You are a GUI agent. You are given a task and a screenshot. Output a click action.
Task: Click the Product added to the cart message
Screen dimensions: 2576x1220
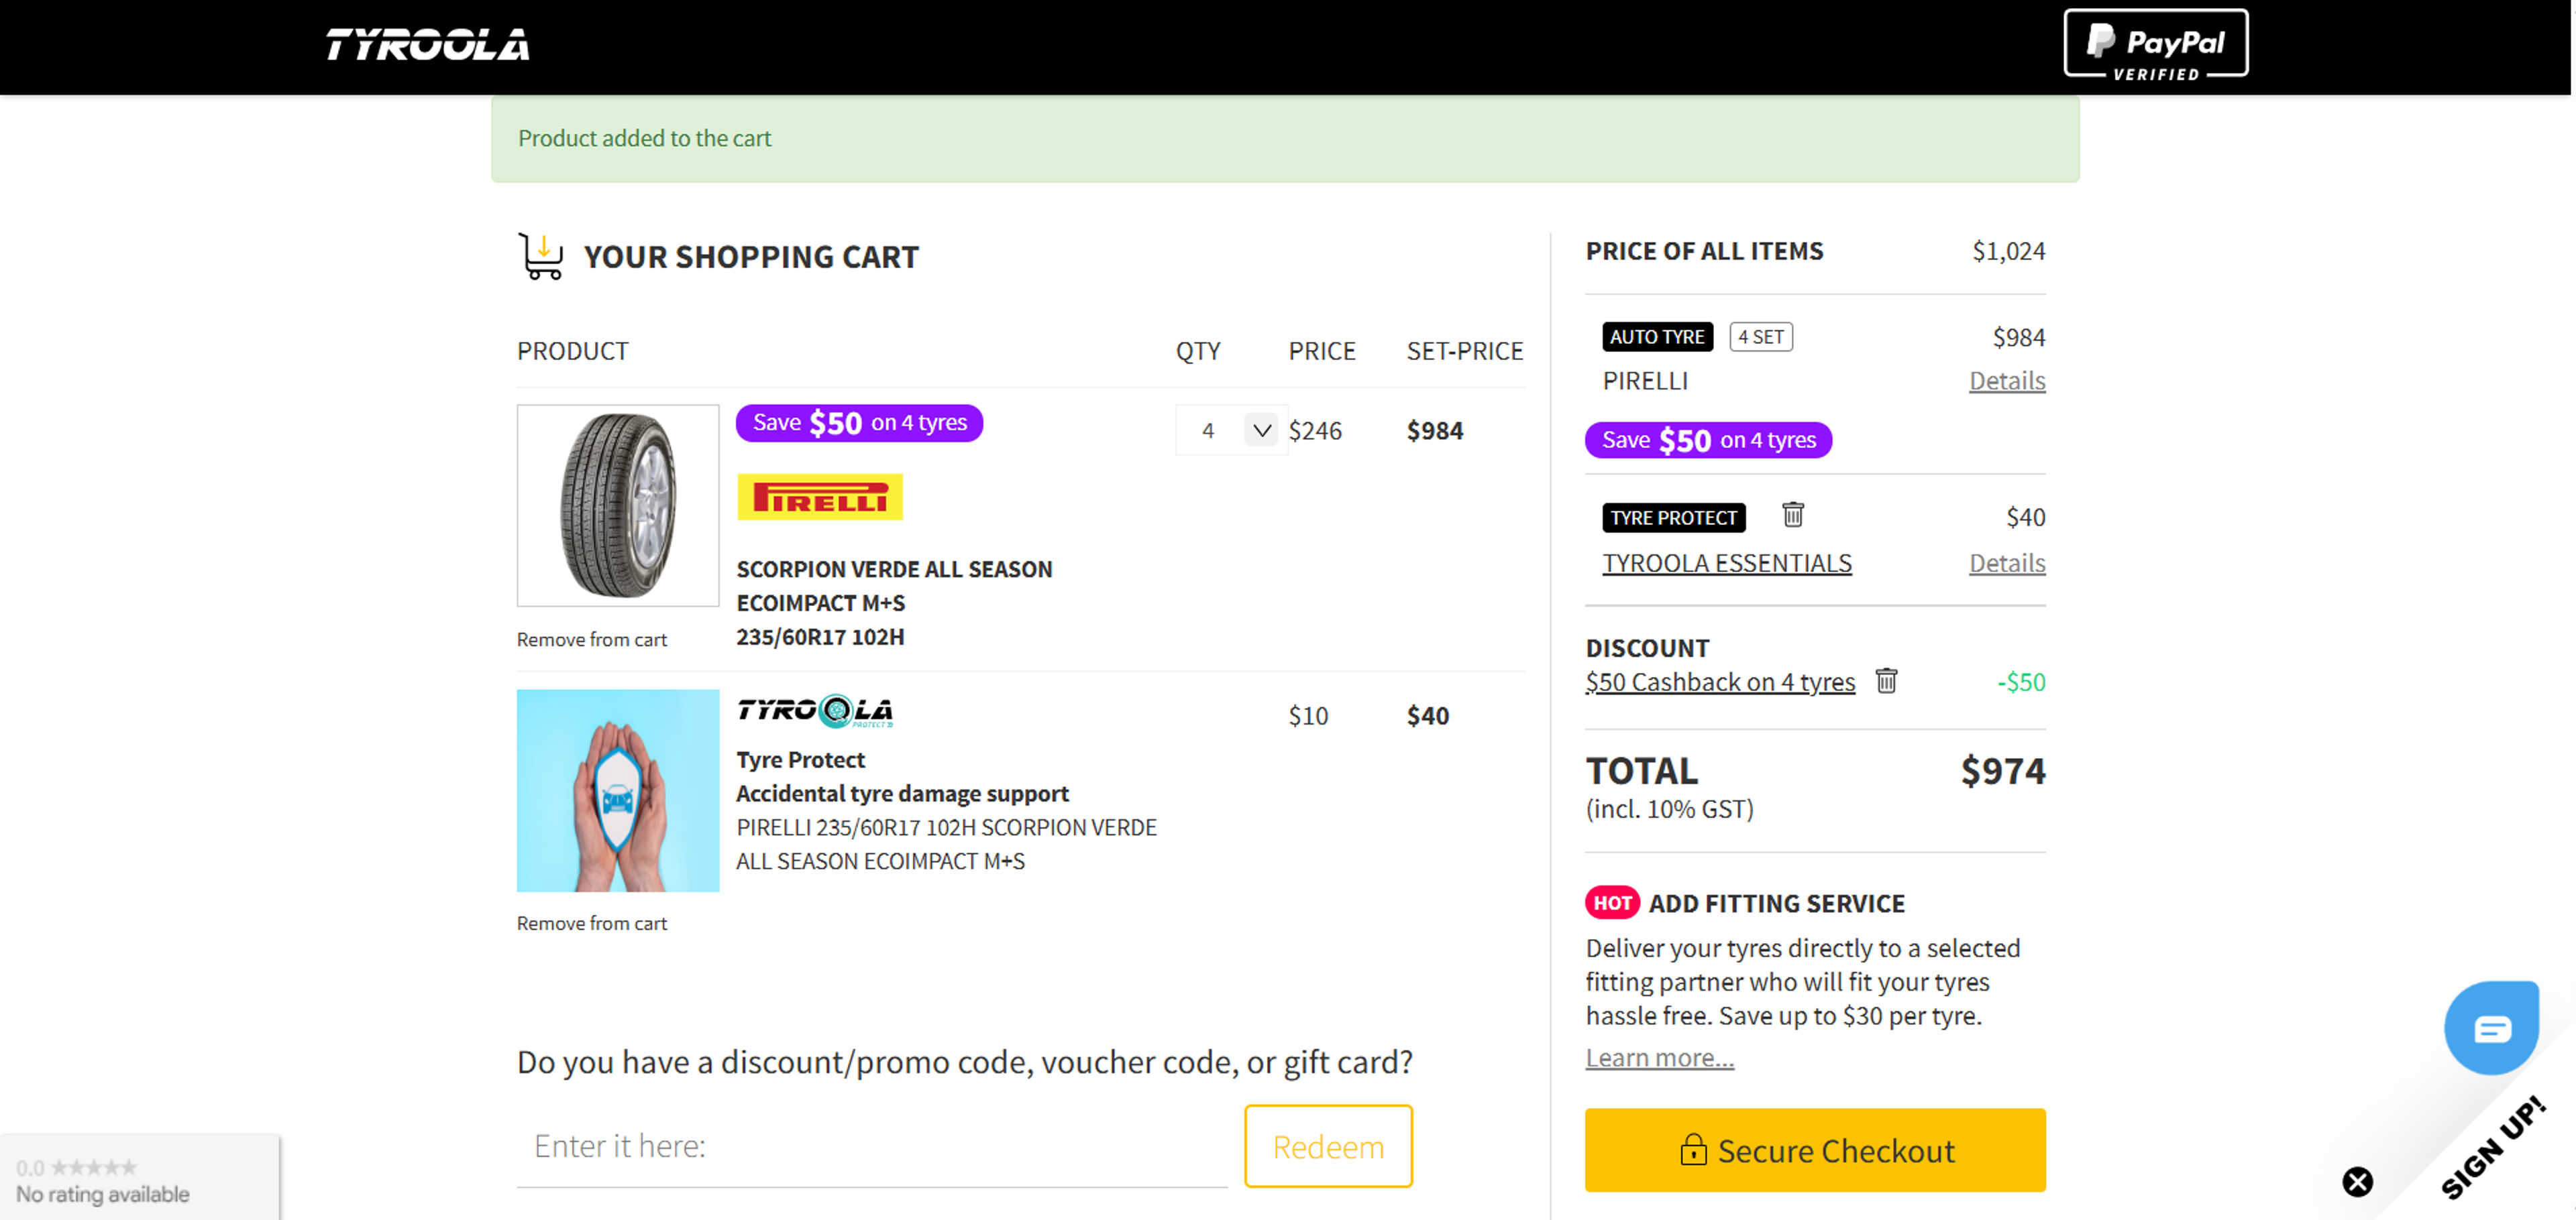point(1285,138)
